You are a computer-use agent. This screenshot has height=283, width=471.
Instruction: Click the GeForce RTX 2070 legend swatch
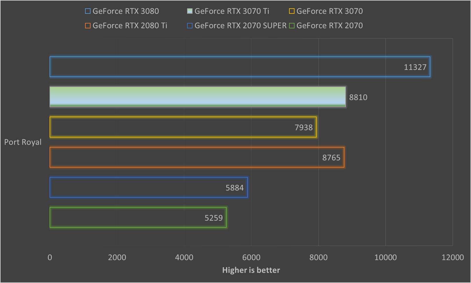click(x=291, y=25)
